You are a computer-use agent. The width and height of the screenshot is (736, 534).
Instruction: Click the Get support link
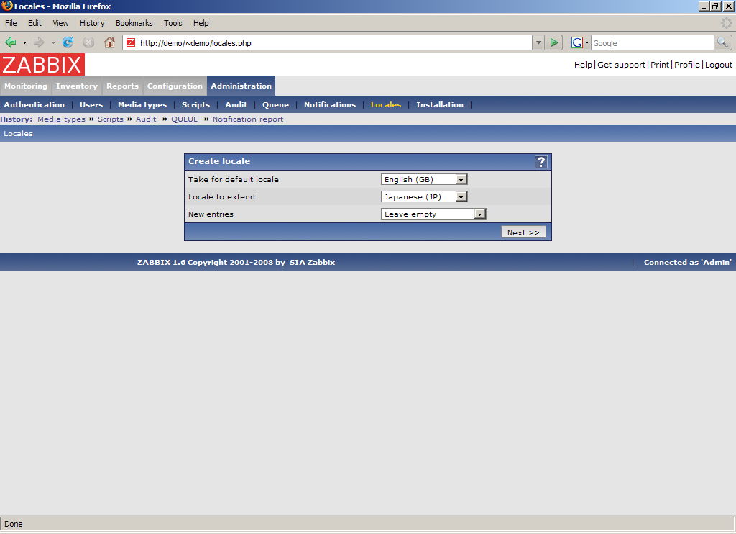pos(621,65)
